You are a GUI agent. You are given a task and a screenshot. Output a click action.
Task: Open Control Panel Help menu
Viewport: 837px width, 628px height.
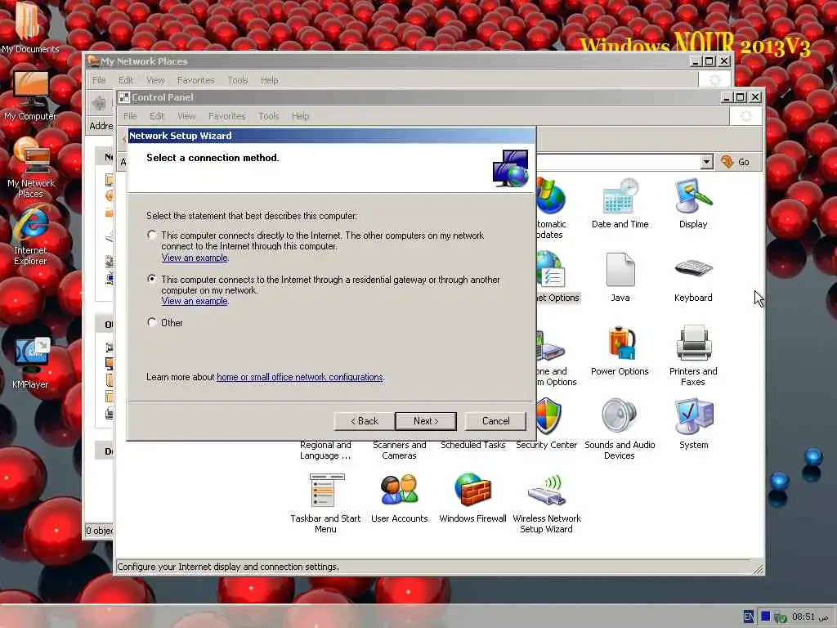coord(301,116)
